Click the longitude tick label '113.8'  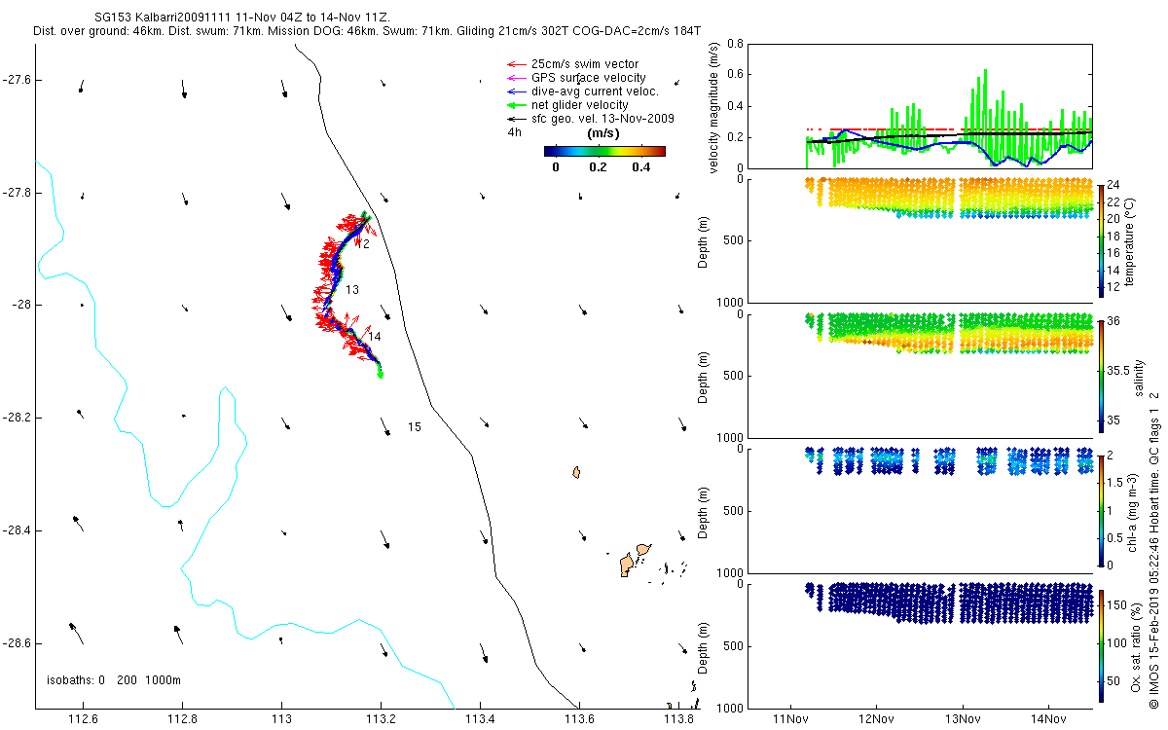click(x=678, y=720)
